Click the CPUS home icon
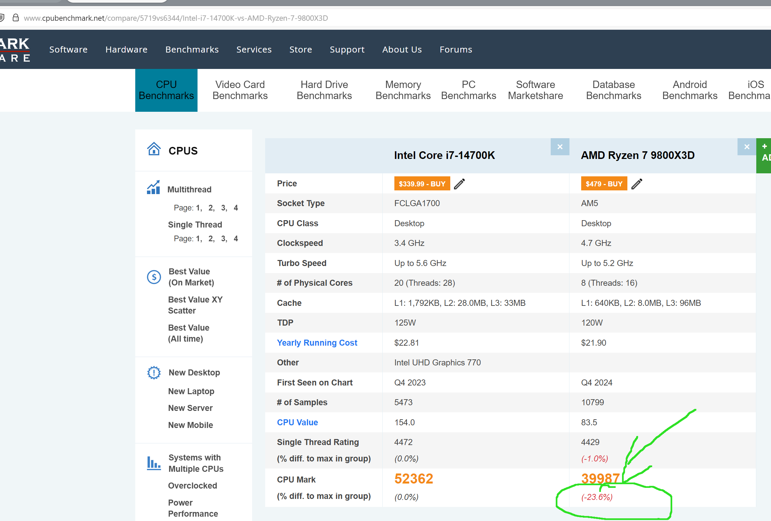Screen dimensions: 771x521 click(x=154, y=149)
